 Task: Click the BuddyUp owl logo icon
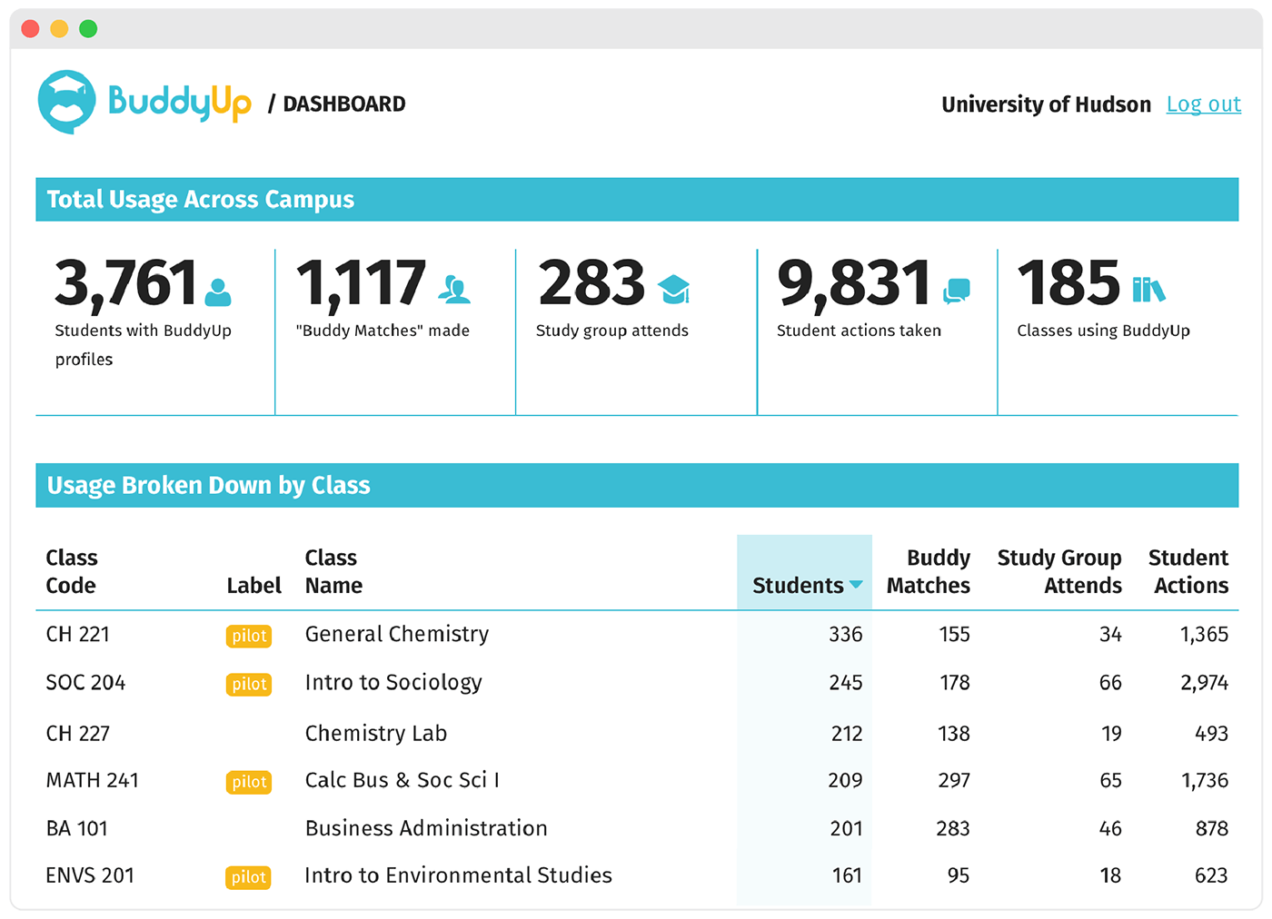coord(67,102)
